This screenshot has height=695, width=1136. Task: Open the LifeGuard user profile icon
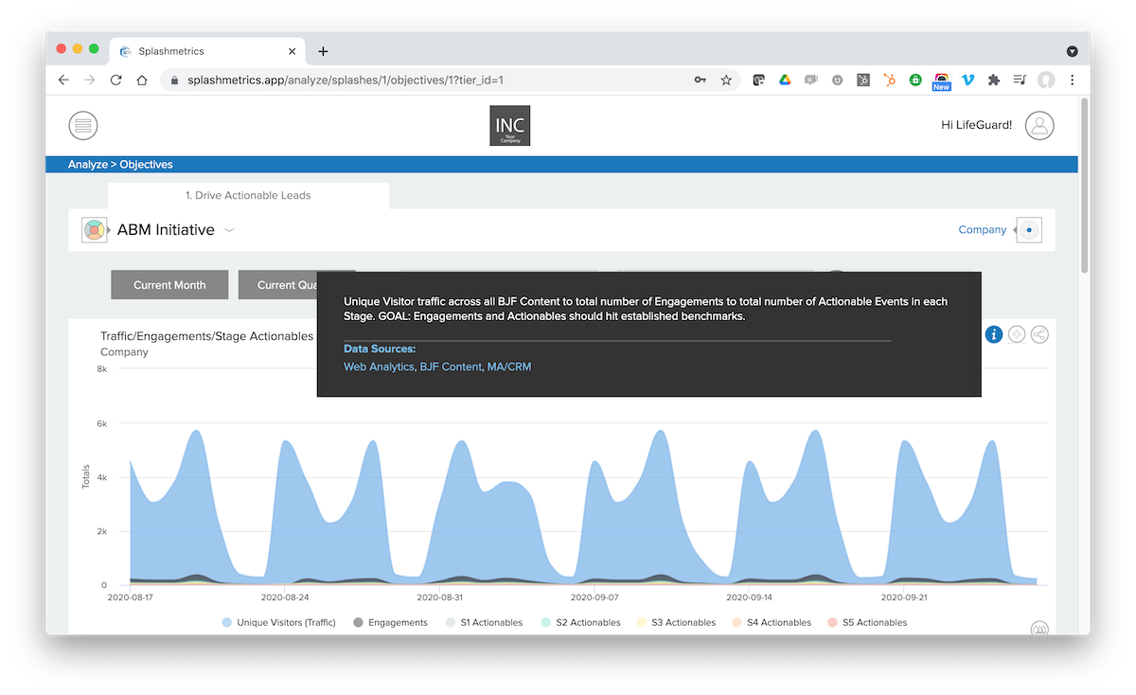tap(1039, 125)
